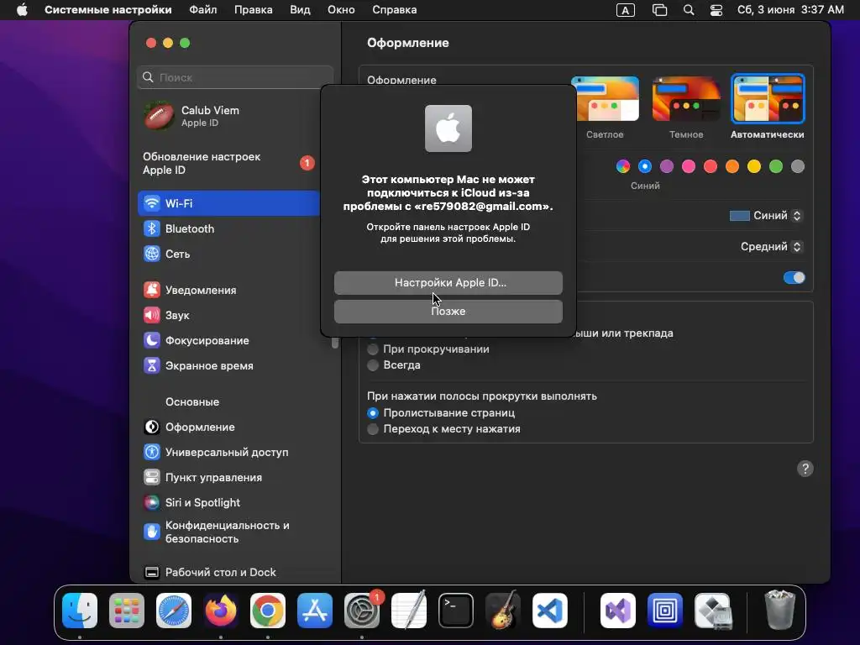Open Универсальный доступ accessibility settings

point(229,453)
